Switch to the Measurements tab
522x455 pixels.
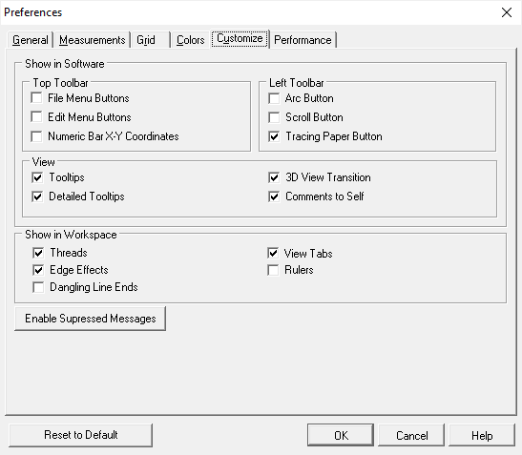coord(92,40)
